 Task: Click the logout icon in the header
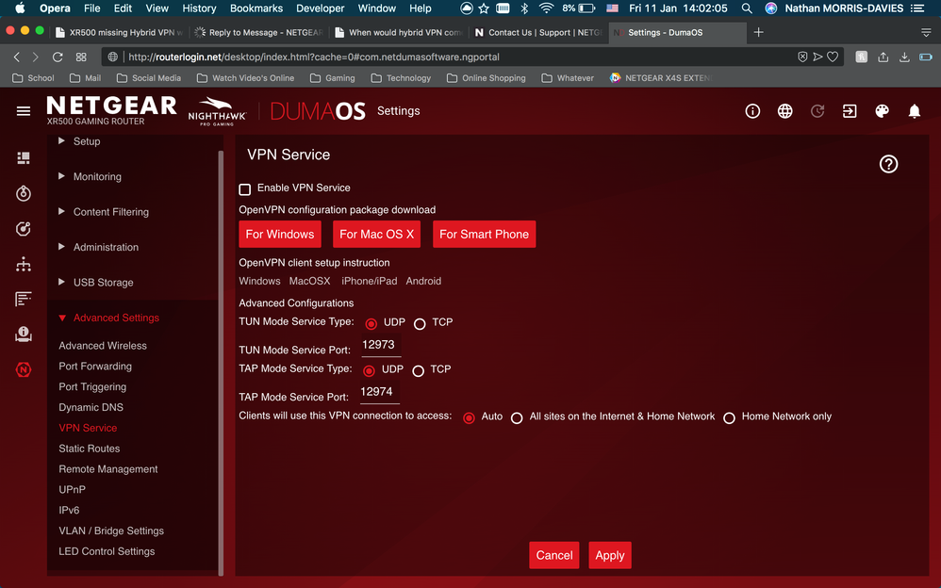point(850,110)
